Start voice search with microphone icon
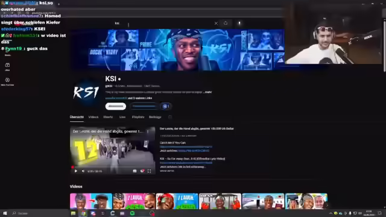The width and height of the screenshot is (386, 217). [x=239, y=24]
